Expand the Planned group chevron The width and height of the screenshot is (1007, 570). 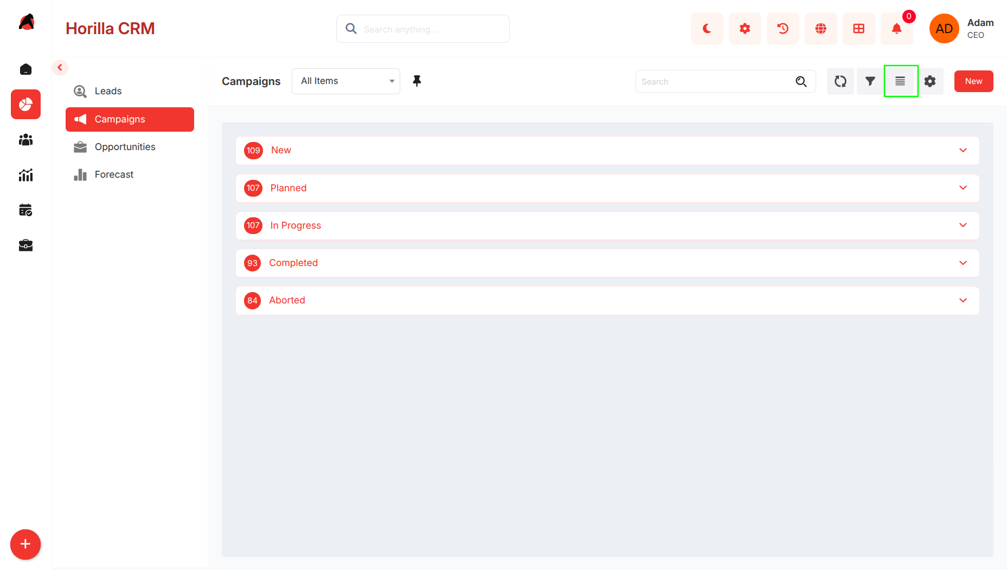pyautogui.click(x=963, y=187)
